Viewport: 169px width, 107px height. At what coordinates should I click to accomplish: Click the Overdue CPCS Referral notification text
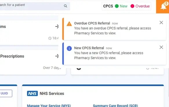[x=112, y=31]
